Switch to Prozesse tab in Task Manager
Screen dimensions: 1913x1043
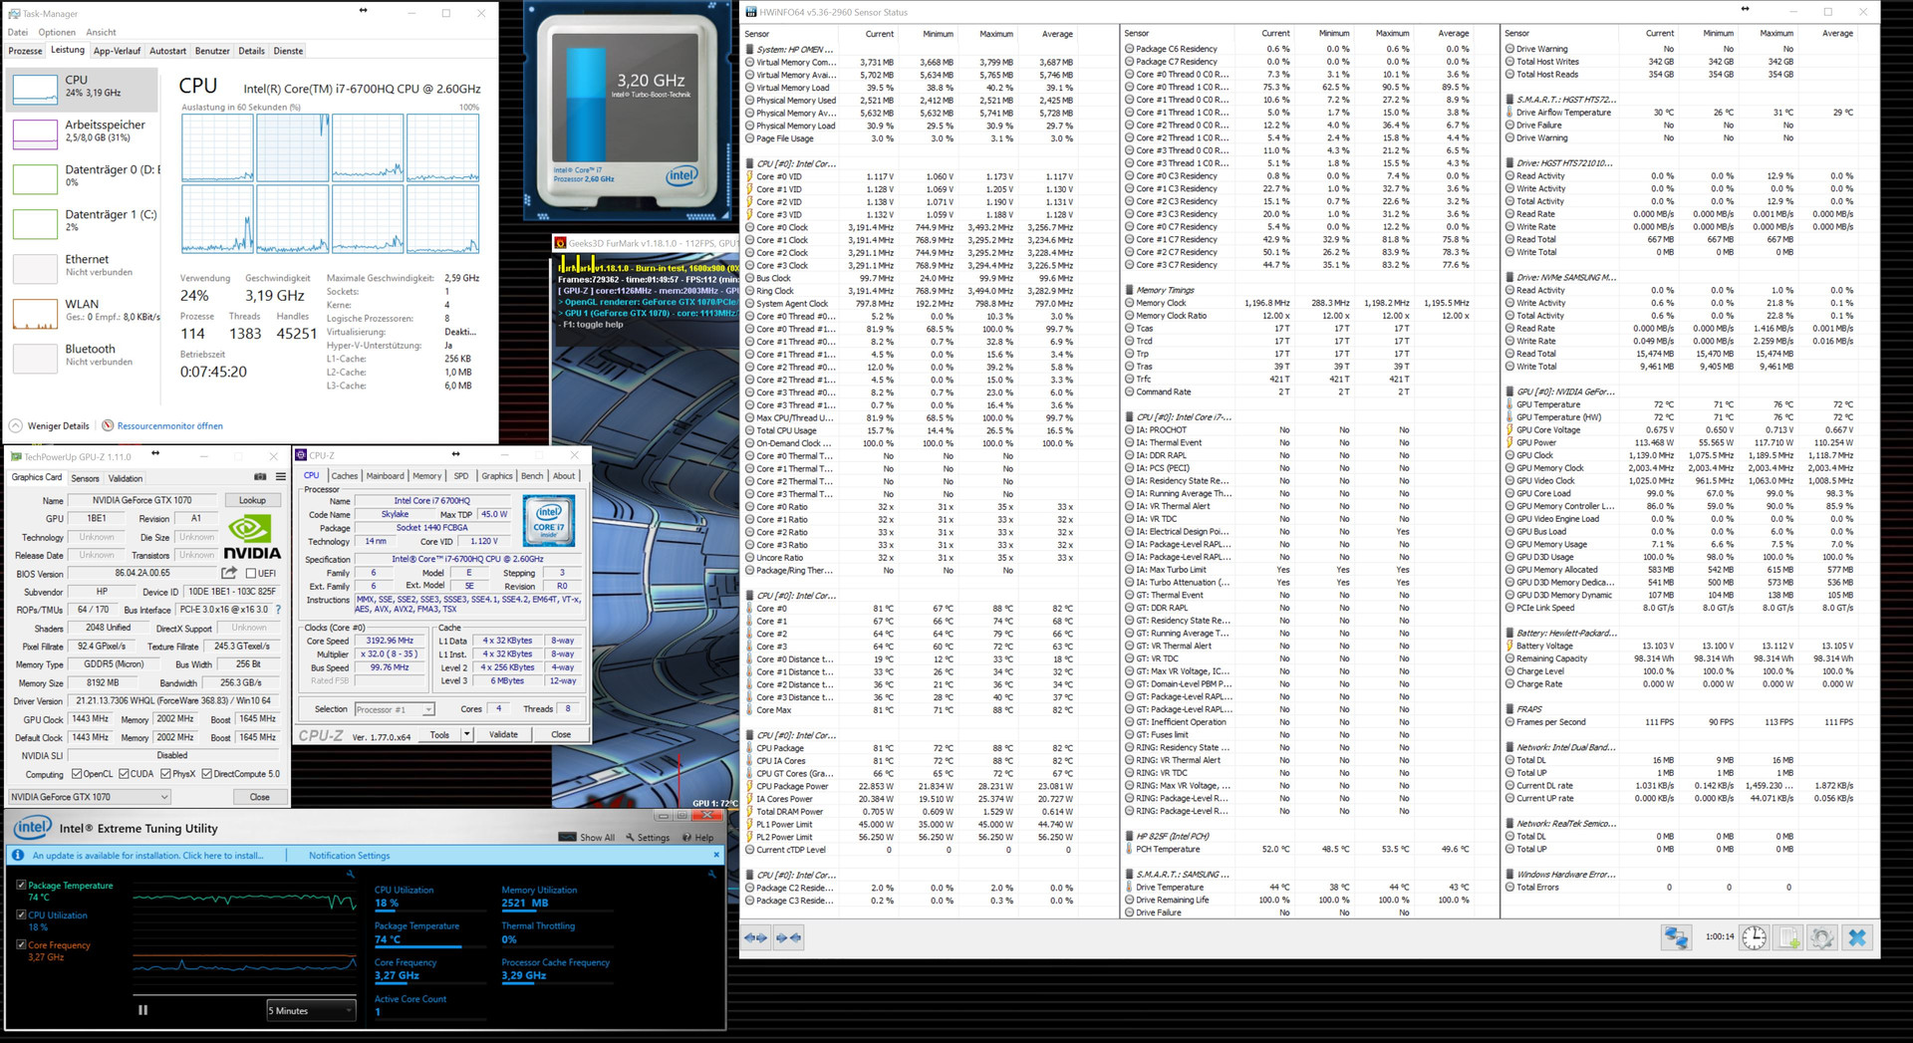click(x=25, y=51)
